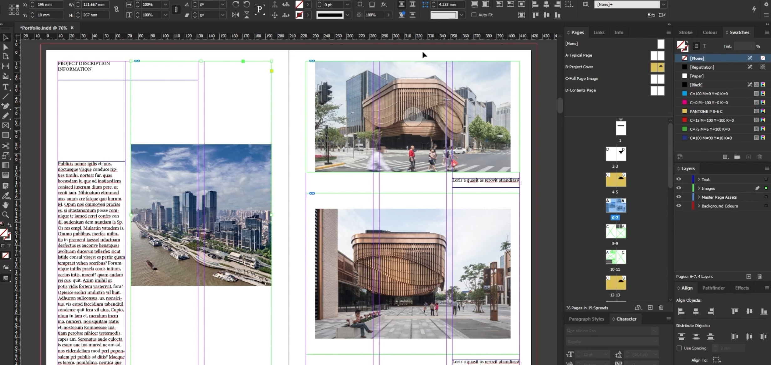Select the Pen tool in toolbar

coord(5,106)
